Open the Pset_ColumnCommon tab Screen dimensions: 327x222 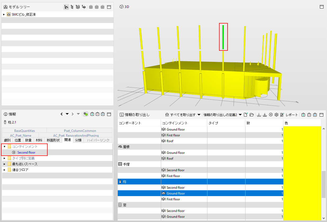pyautogui.click(x=80, y=131)
